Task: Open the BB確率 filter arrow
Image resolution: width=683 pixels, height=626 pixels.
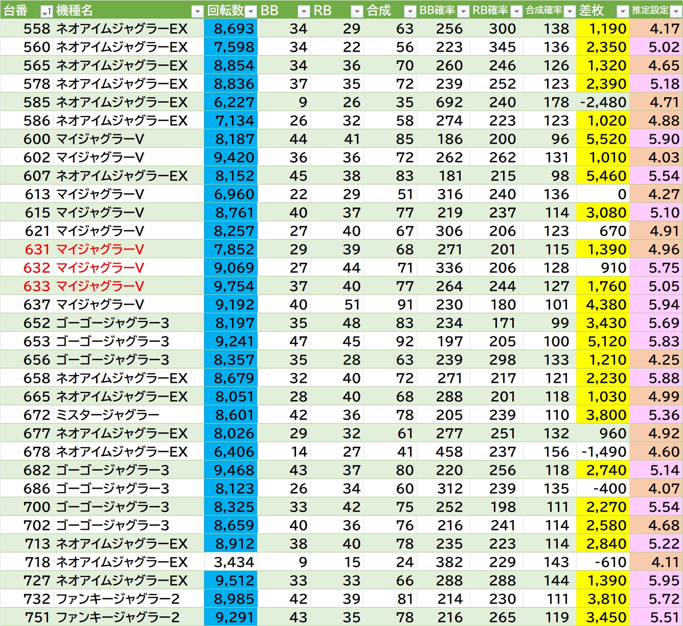Action: point(463,11)
